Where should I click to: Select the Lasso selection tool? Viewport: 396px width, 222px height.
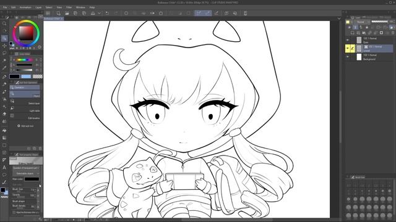tap(4, 53)
